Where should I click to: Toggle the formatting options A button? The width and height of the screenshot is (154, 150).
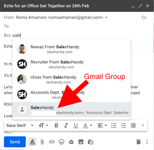(x=32, y=142)
